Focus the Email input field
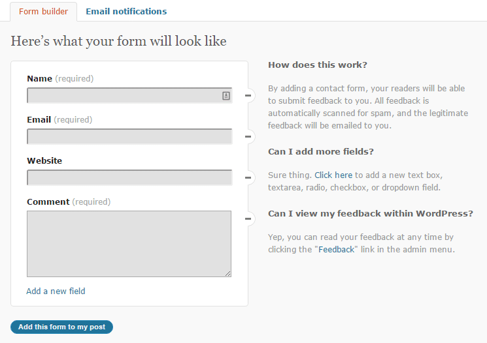 pyautogui.click(x=129, y=137)
